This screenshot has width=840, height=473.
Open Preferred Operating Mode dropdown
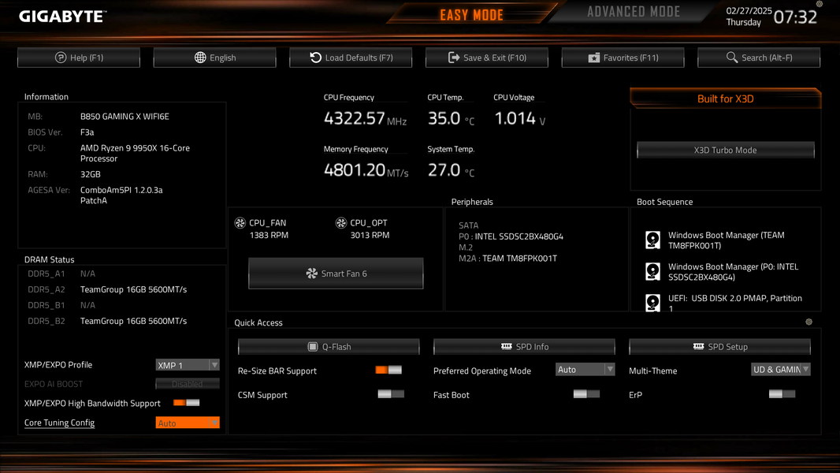pyautogui.click(x=585, y=370)
